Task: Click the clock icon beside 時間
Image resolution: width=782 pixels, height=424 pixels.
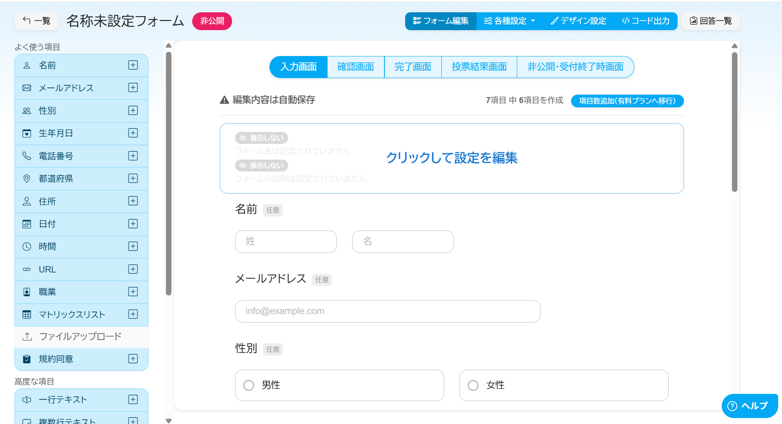Action: pos(27,247)
